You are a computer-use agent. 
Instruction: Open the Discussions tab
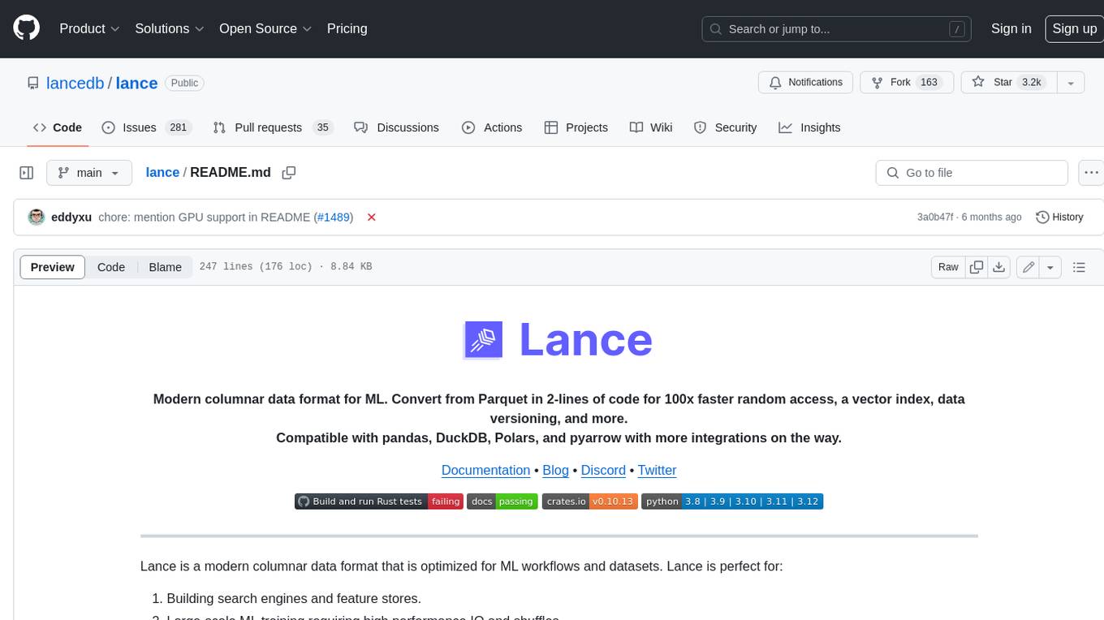[x=397, y=127]
